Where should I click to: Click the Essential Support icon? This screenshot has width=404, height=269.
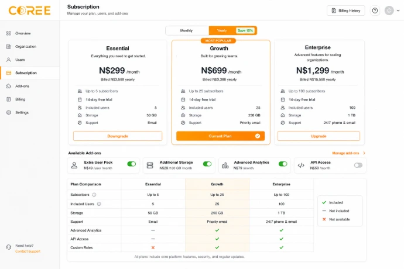(x=80, y=123)
